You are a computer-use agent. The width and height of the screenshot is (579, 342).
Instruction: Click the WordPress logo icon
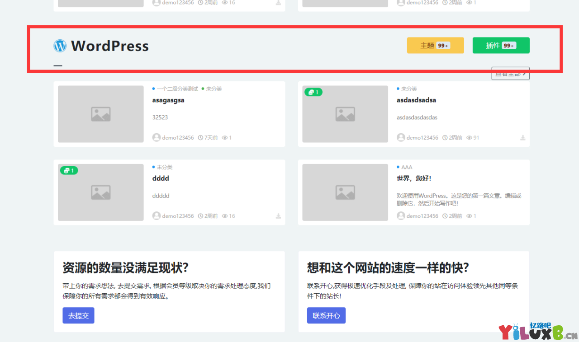coord(60,46)
